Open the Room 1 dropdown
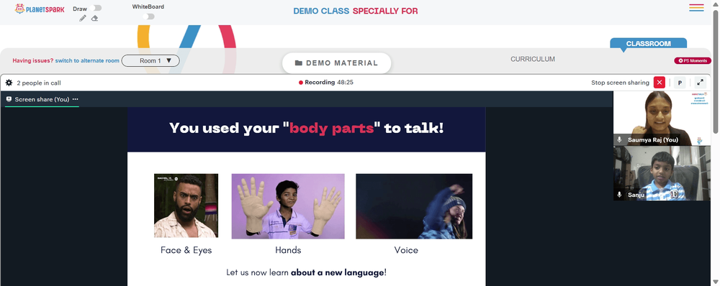720x286 pixels. pos(150,60)
